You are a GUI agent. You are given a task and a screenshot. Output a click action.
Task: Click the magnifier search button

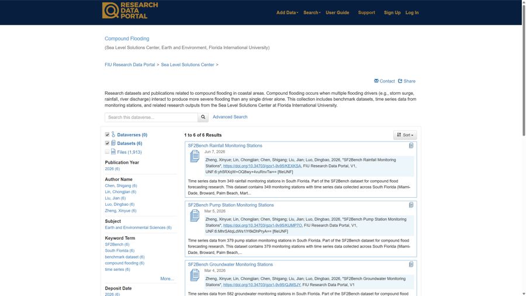[x=203, y=117]
